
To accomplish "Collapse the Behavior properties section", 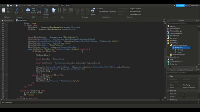I will point(168,91).
